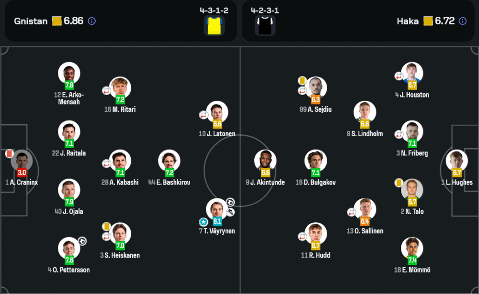This screenshot has width=479, height=294.
Task: Click the substitution icon on M. Ritari
Action: coord(106,90)
